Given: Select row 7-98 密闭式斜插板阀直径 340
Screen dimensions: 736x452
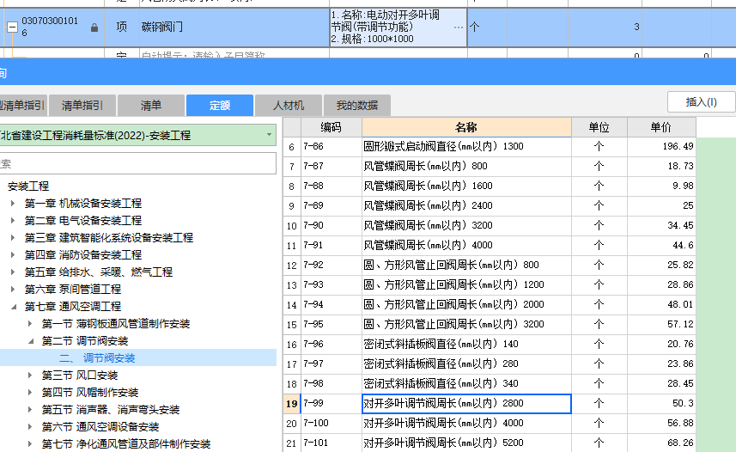Looking at the screenshot, I should click(490, 383).
